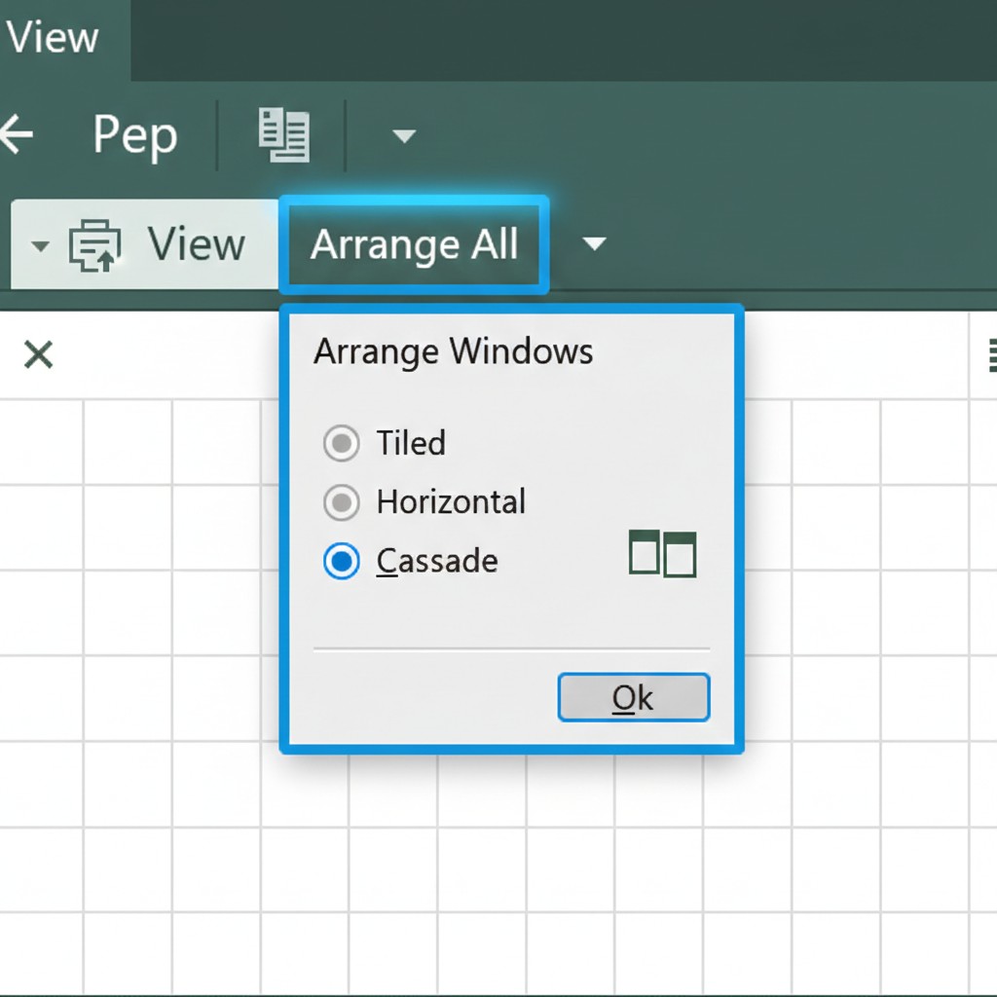Switch to the View ribbon tab
Screen dimensions: 997x997
tap(54, 37)
